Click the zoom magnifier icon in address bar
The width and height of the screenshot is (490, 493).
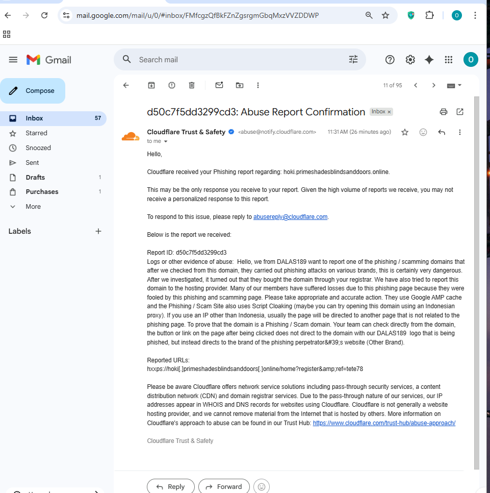369,15
